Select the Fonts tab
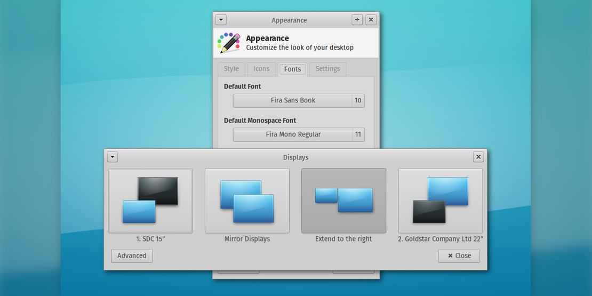The width and height of the screenshot is (592, 296). (x=293, y=69)
